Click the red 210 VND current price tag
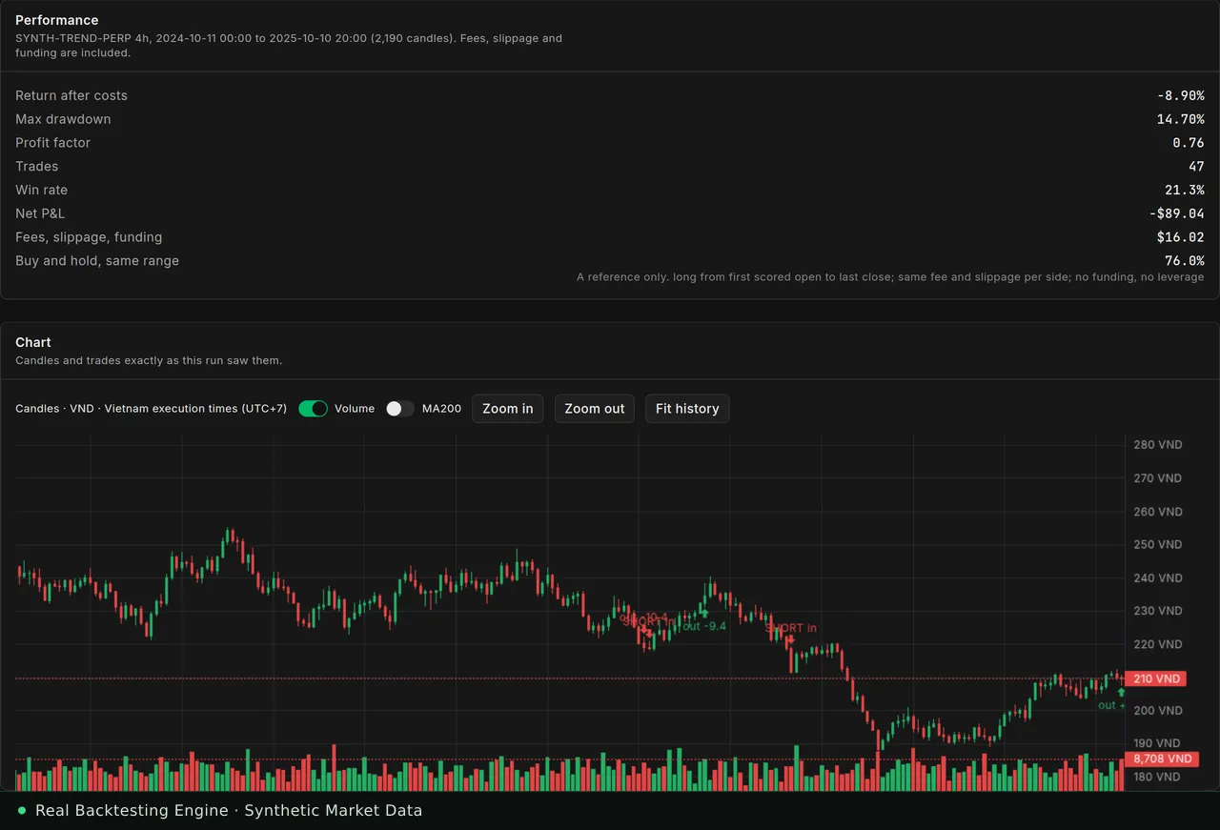The width and height of the screenshot is (1220, 830). (x=1155, y=678)
